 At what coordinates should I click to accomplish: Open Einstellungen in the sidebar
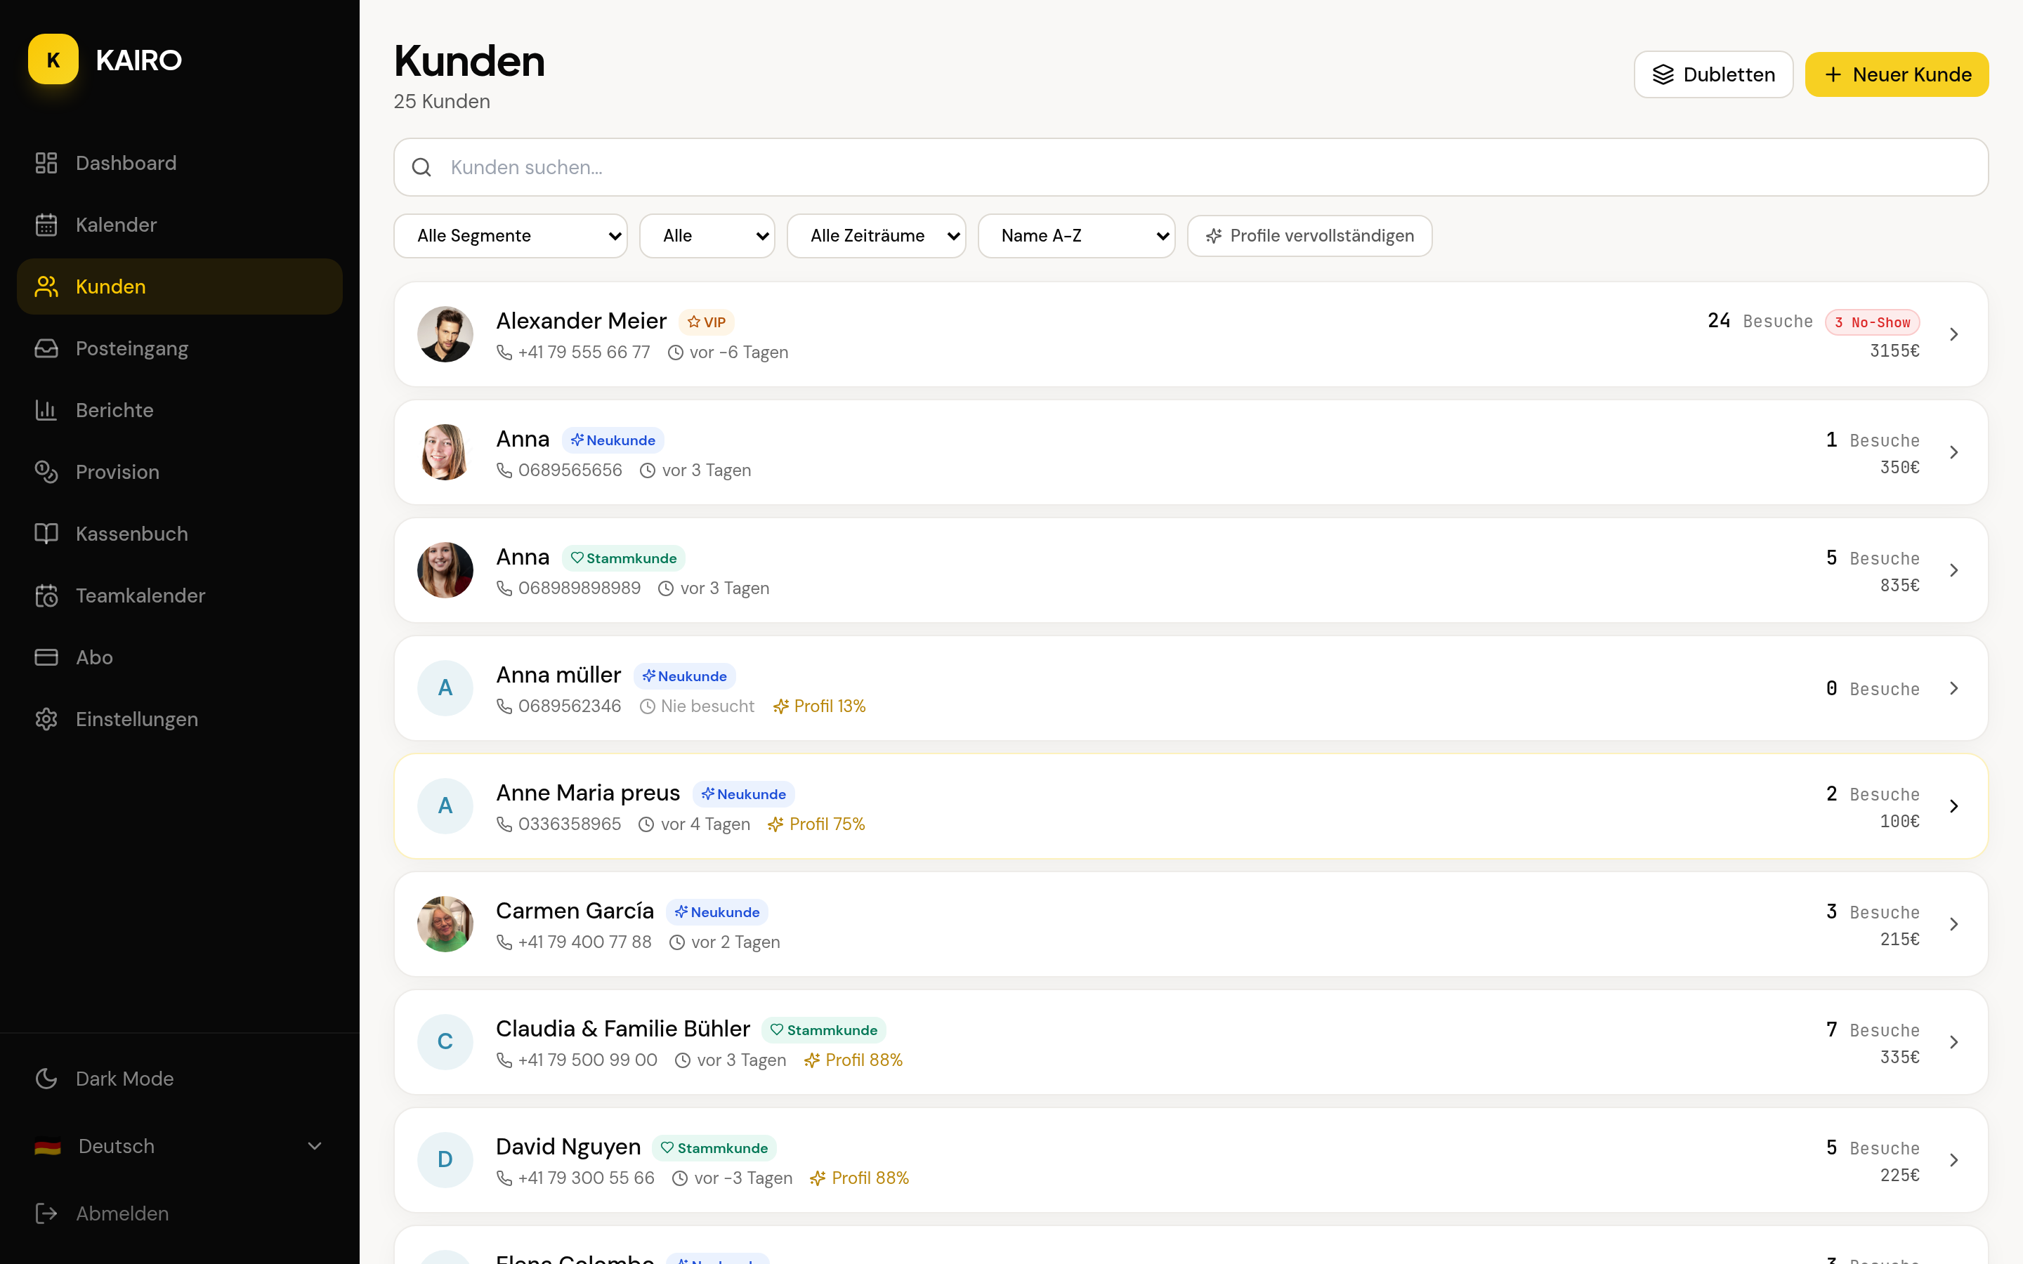pos(179,720)
